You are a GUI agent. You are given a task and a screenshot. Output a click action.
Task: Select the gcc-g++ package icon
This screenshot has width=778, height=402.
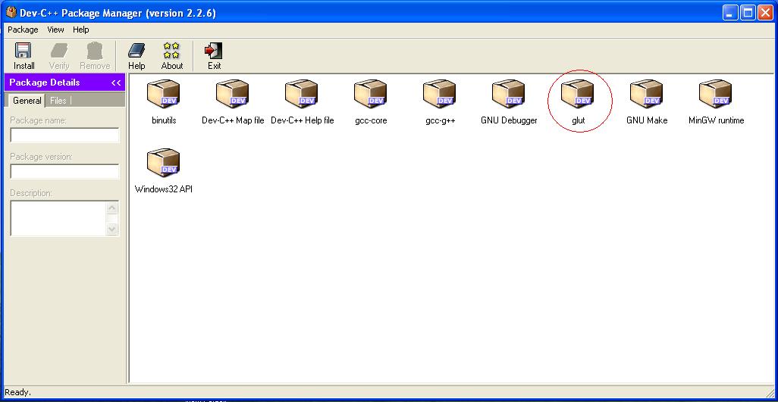440,94
